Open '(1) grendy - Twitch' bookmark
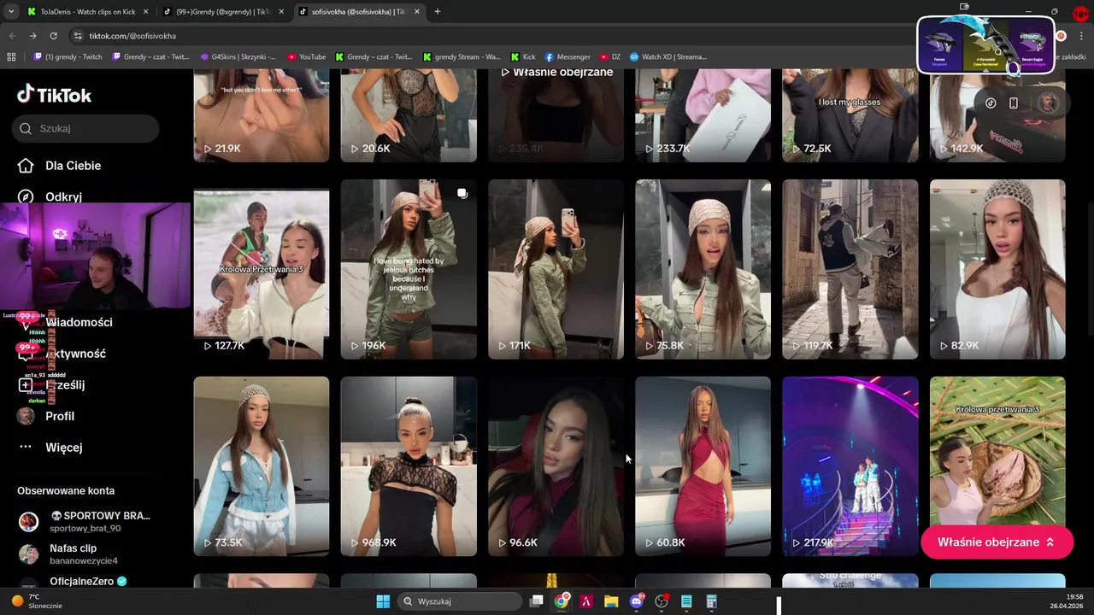Screen dimensions: 1094x615 tap(67, 57)
